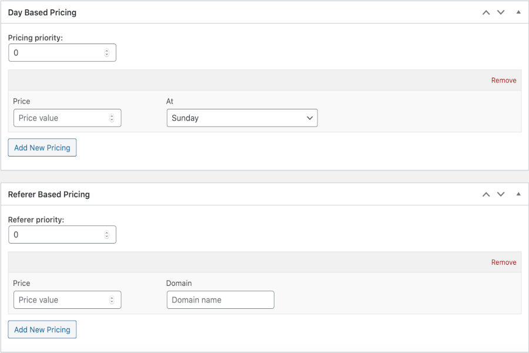Adjust the Pricing priority stepper arrows
The image size is (529, 353).
coord(106,53)
